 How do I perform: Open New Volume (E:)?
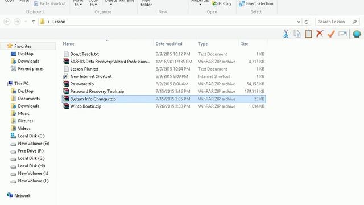(34, 143)
